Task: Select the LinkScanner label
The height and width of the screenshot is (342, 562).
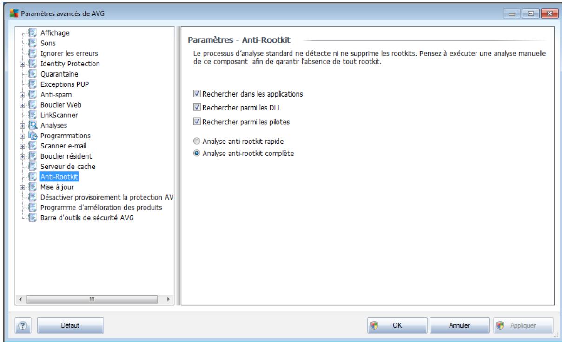Action: (x=59, y=115)
